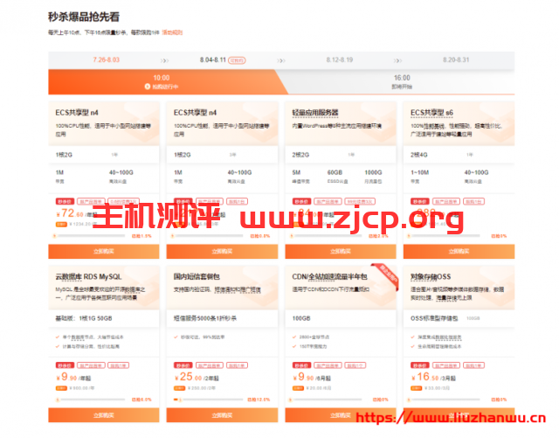This screenshot has width=559, height=438.
Task: Click the 基础版: 1核1G 50GB spec row
Action: (84, 318)
